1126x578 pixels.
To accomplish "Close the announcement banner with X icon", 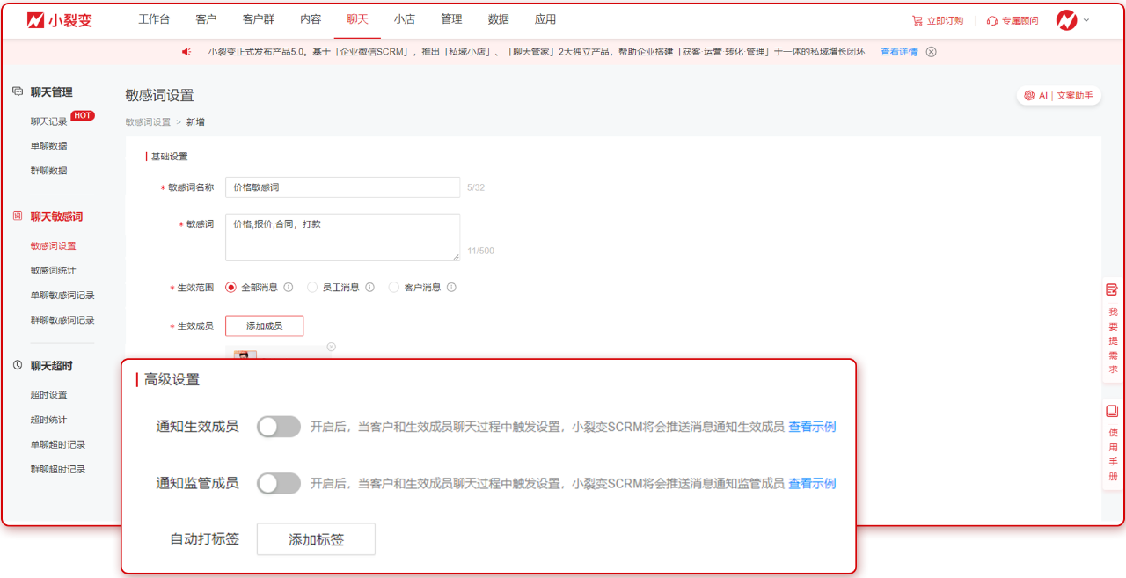I will pyautogui.click(x=932, y=52).
